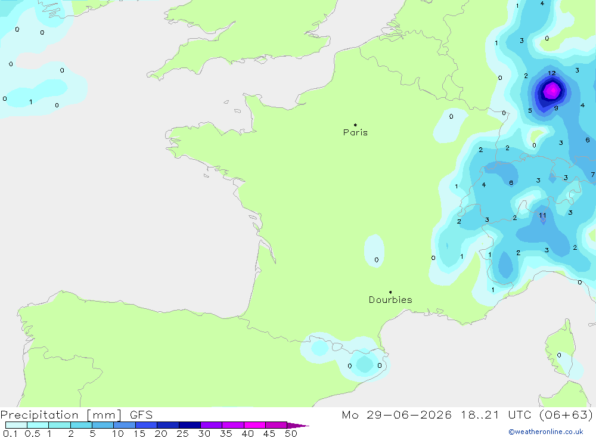Pick the 20–25 mm legend swatch
The width and height of the screenshot is (596, 437).
point(168,425)
